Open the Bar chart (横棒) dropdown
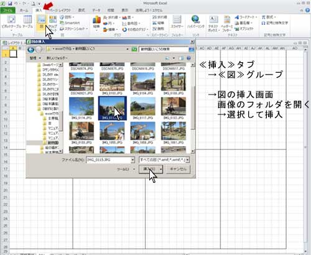Image resolution: width=311 pixels, height=255 pixels. pos(111,29)
